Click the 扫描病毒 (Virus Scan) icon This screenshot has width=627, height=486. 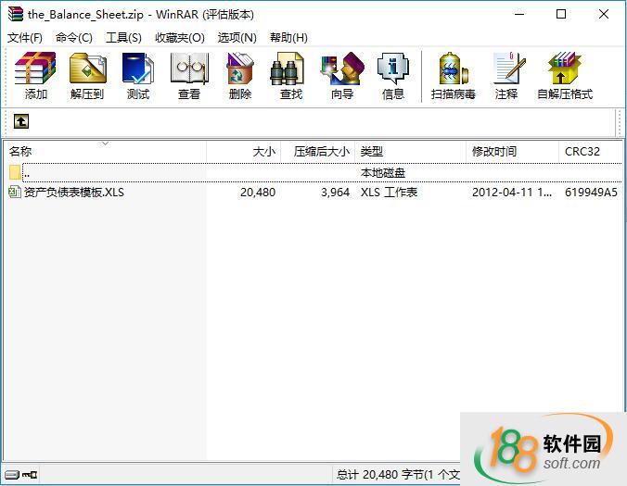[454, 76]
